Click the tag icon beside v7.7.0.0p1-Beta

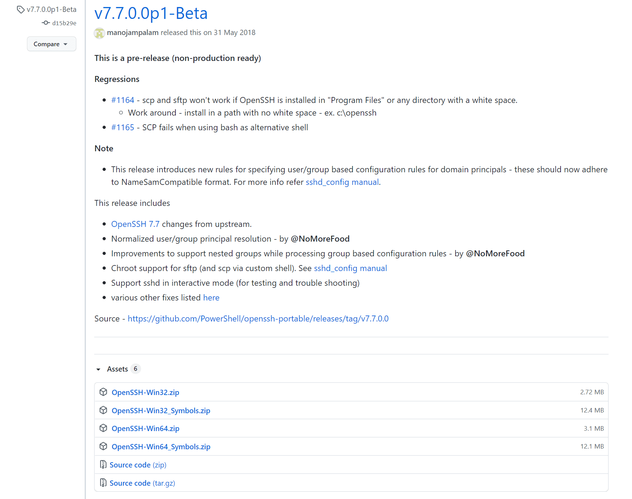(21, 10)
